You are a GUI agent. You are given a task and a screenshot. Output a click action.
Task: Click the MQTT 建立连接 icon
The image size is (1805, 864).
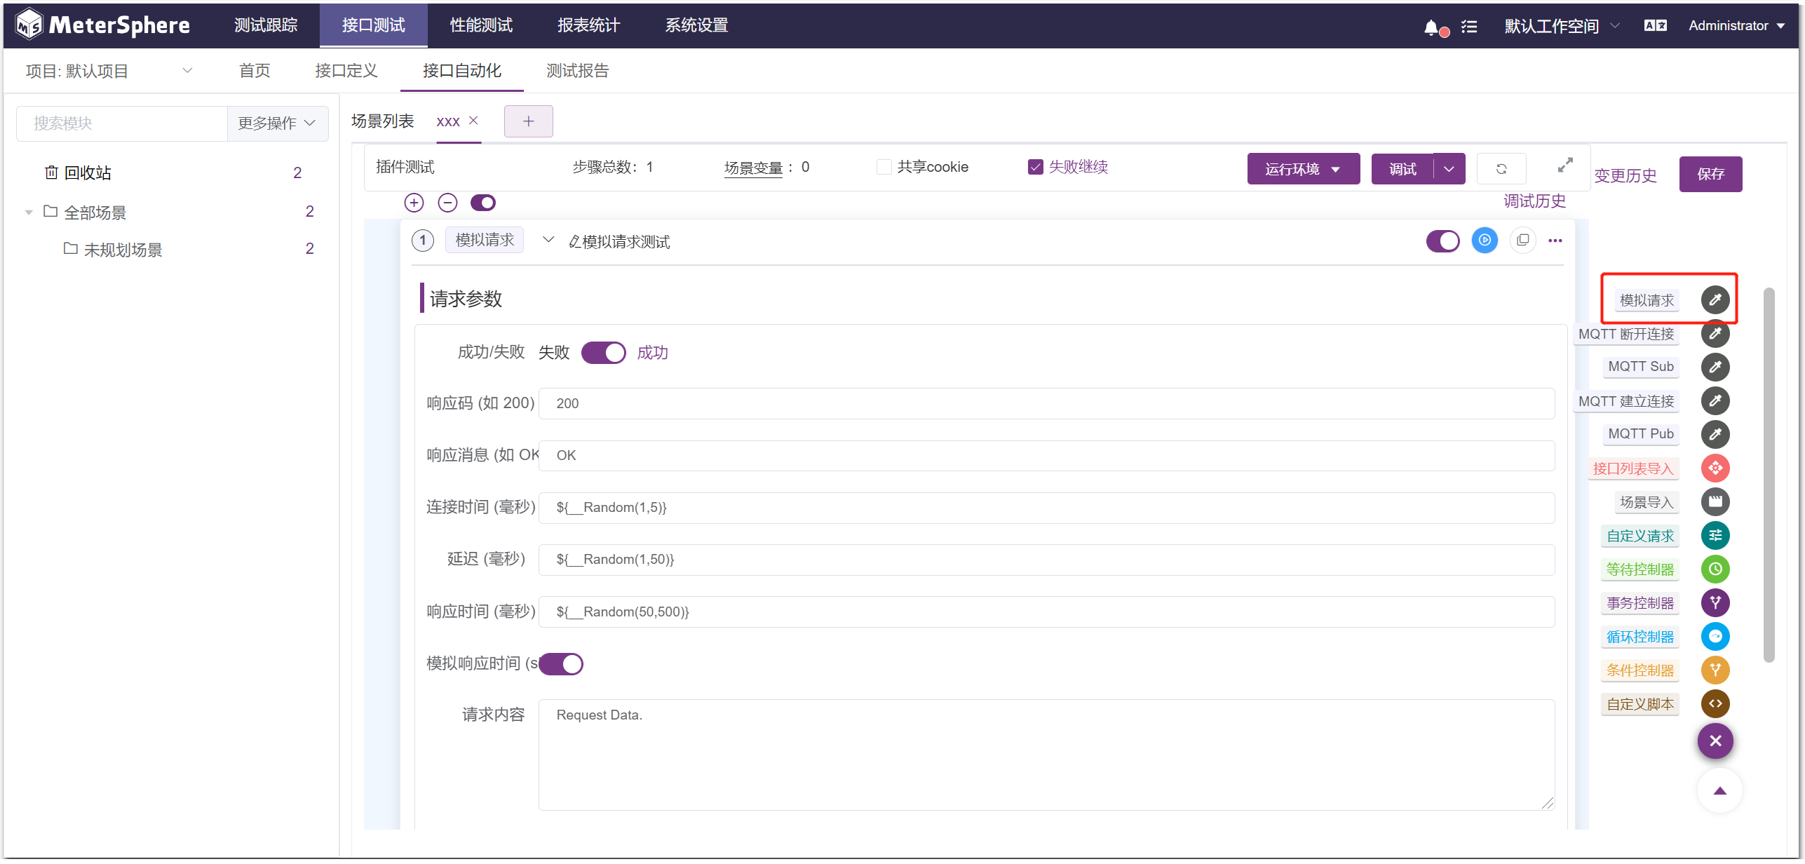point(1715,401)
